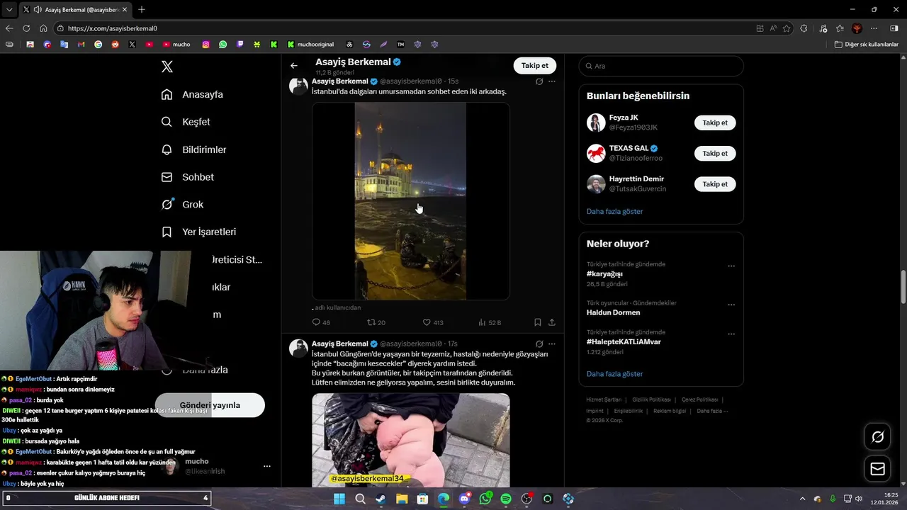Repost the Istanbul waves post

click(376, 322)
